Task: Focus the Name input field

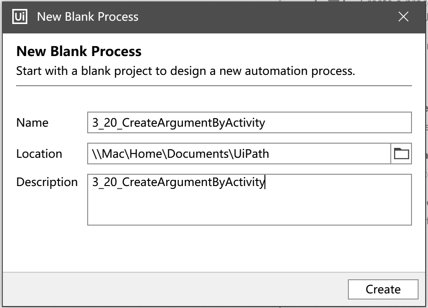Action: [x=249, y=122]
